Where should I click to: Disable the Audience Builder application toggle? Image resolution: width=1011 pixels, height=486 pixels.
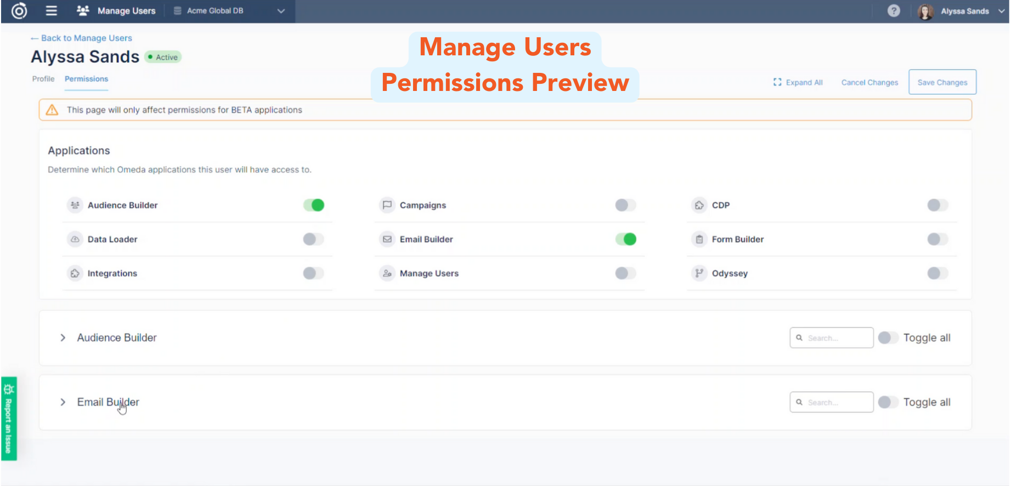point(314,205)
